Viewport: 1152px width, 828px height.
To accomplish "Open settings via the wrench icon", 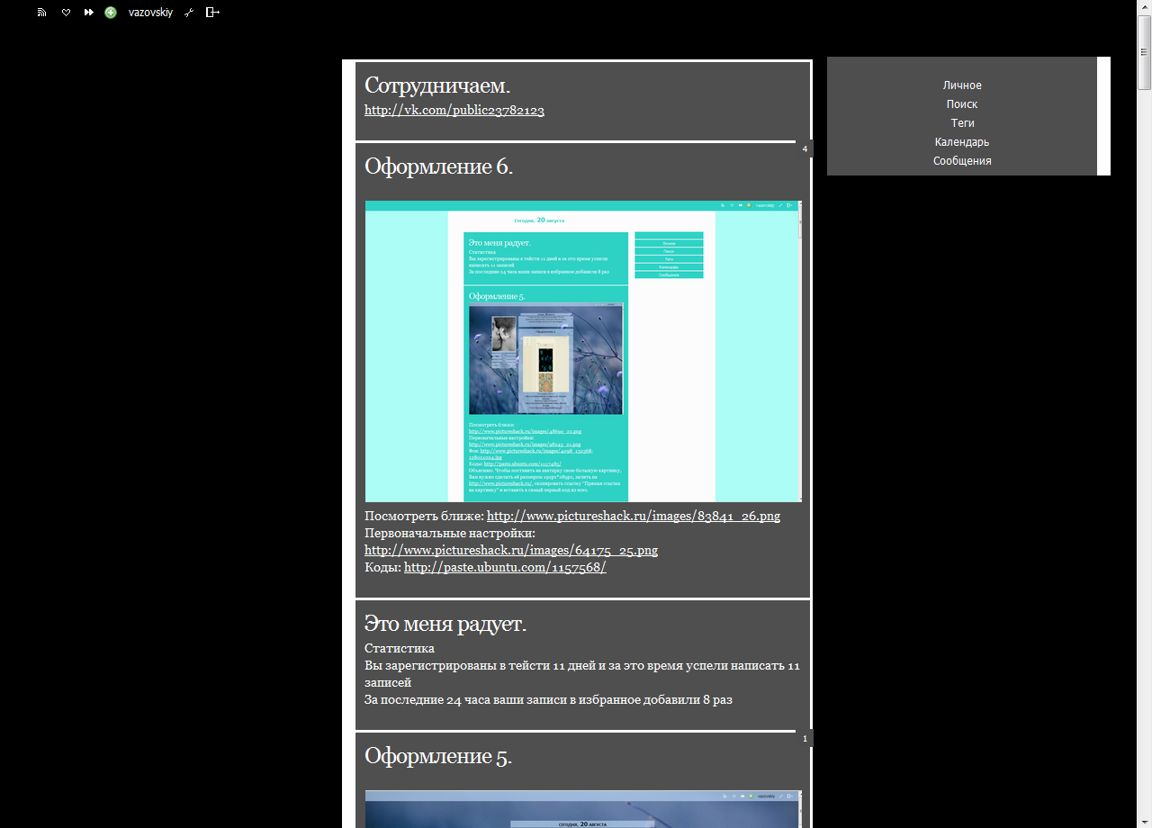I will 189,13.
